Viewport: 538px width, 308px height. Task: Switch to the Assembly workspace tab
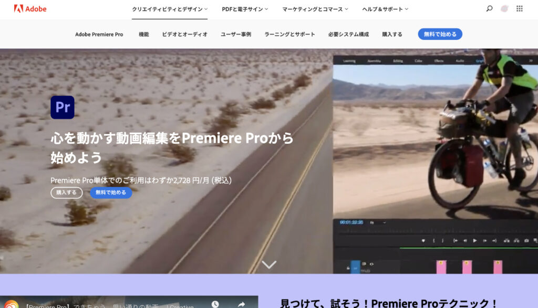pyautogui.click(x=374, y=61)
